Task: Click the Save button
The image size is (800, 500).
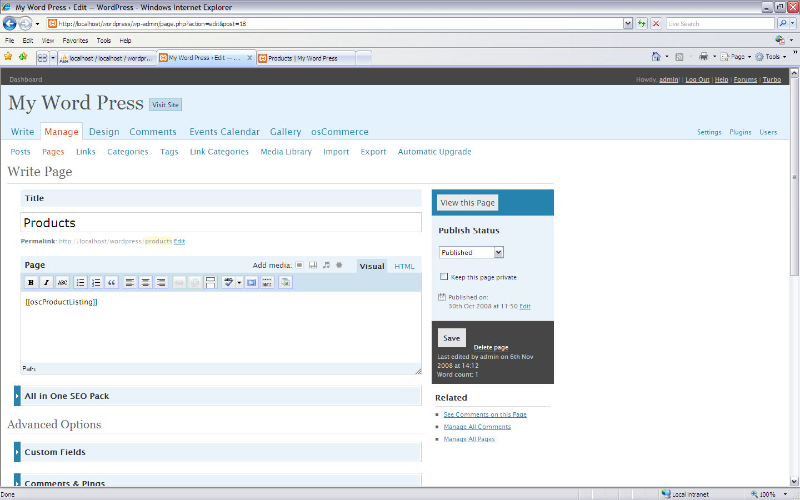Action: pos(452,338)
